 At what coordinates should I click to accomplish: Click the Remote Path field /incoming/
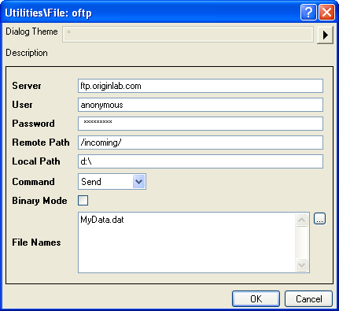[201, 143]
